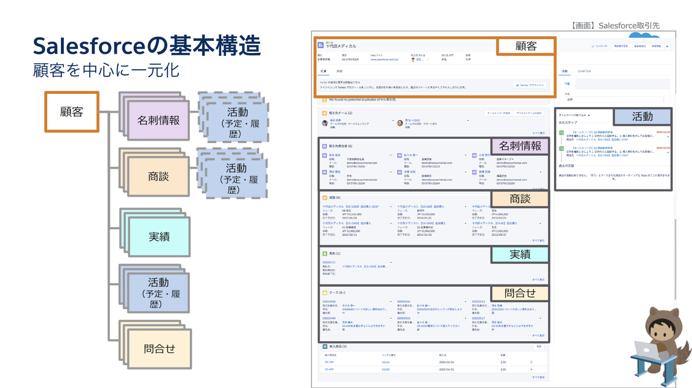Open the dropdown for contact 中尾
Image resolution: width=692 pixels, height=388 pixels.
465,172
